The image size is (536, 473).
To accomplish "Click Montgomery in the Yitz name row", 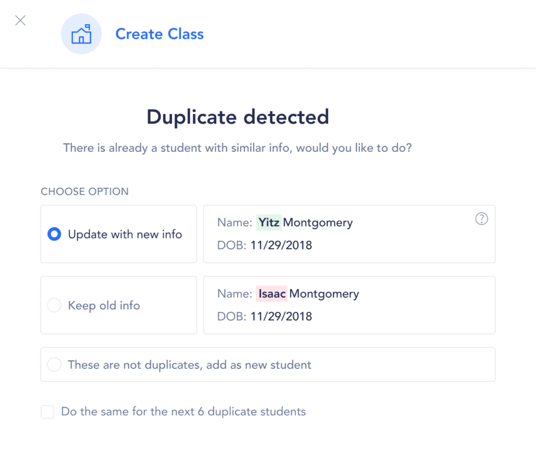I will (x=318, y=223).
